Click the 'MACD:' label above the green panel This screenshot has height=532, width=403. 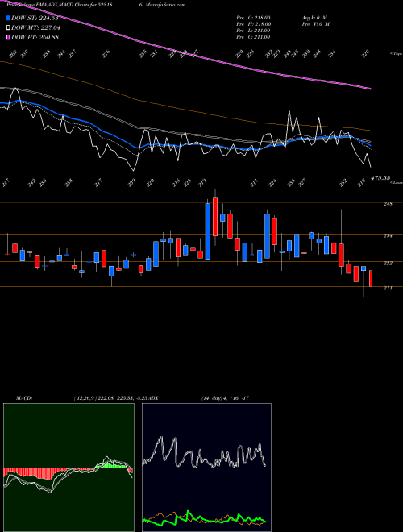24,398
